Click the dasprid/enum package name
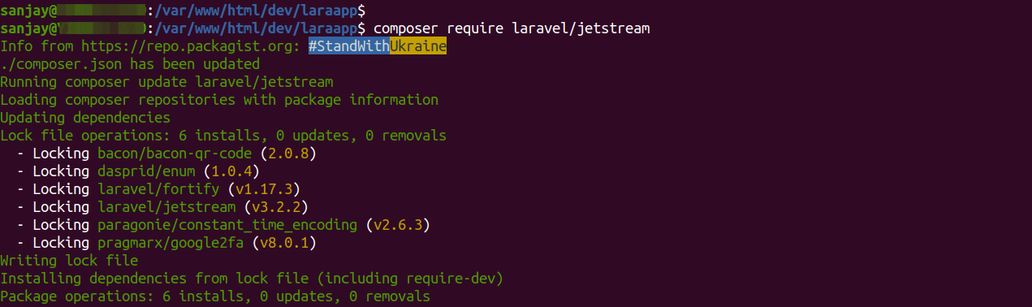This screenshot has height=307, width=1032. [146, 171]
